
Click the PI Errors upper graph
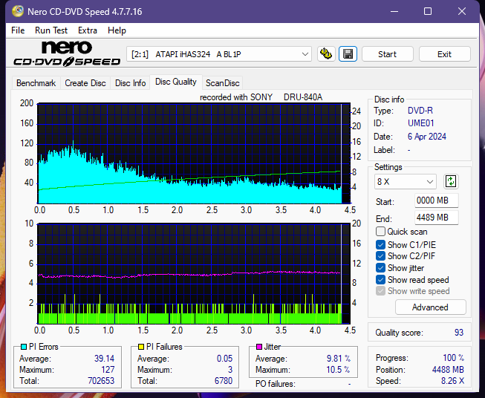pos(194,154)
